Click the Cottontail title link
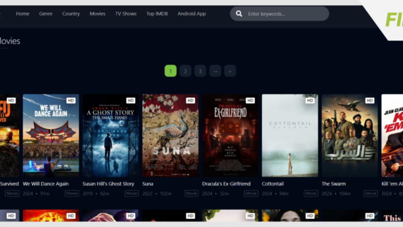Image resolution: width=403 pixels, height=227 pixels. (273, 184)
